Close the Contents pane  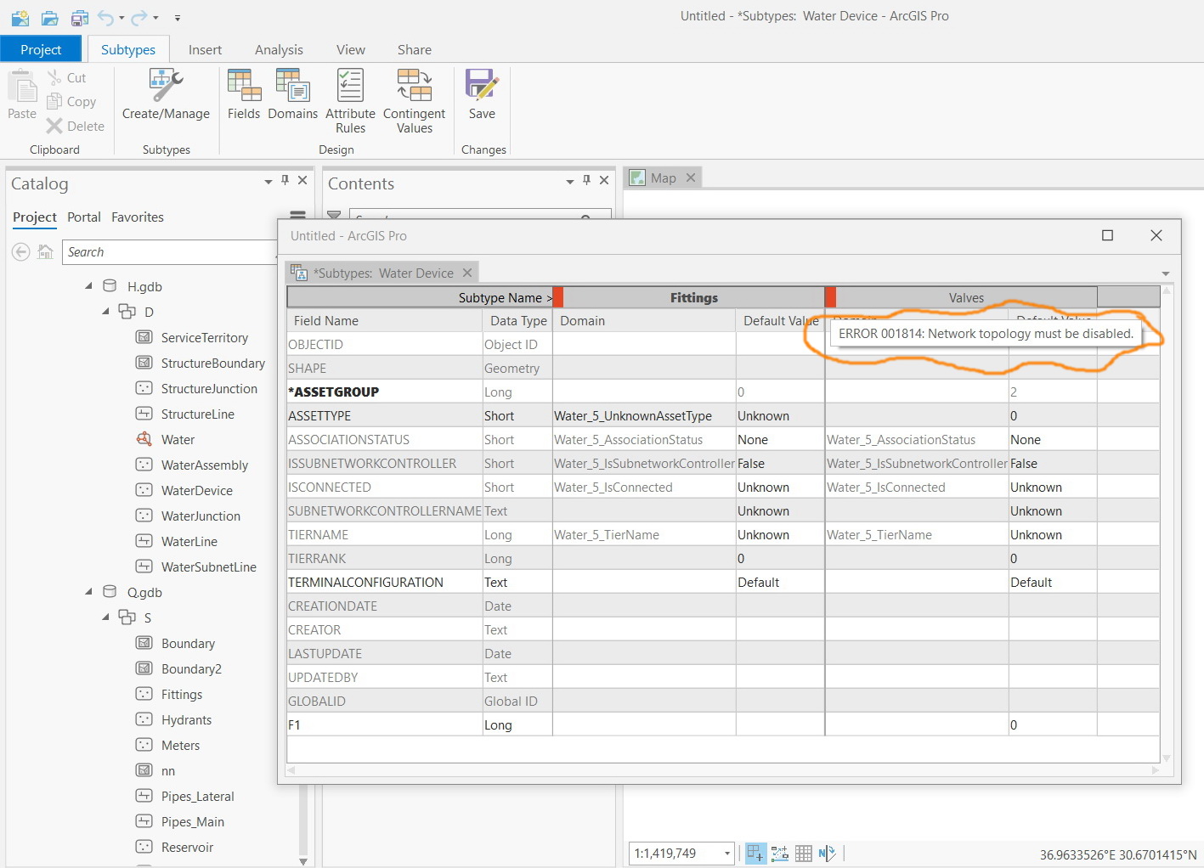pos(604,180)
